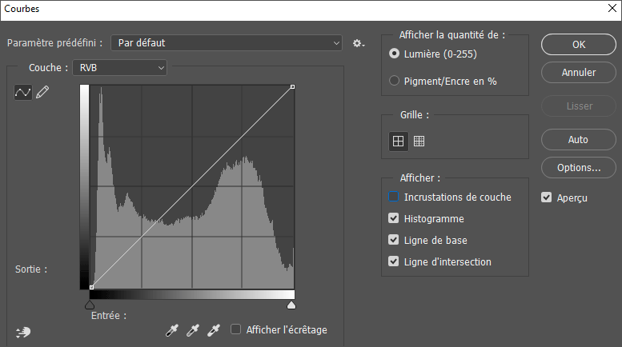Select the curve point editing tool
The width and height of the screenshot is (622, 347).
click(22, 93)
